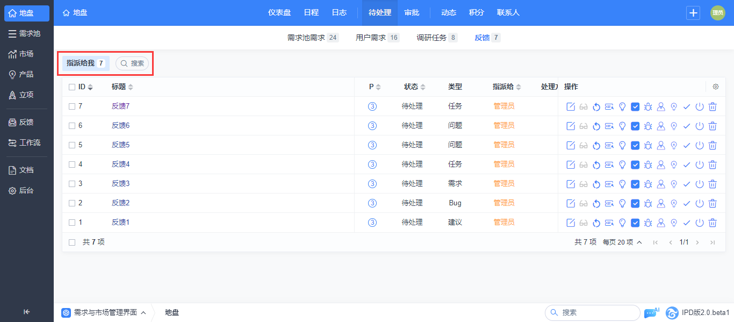Click the power close icon for 反馈5
734x322 pixels.
pyautogui.click(x=700, y=145)
